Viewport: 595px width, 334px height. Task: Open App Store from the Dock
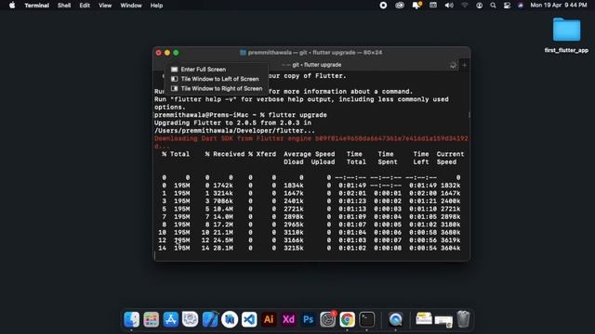point(171,319)
